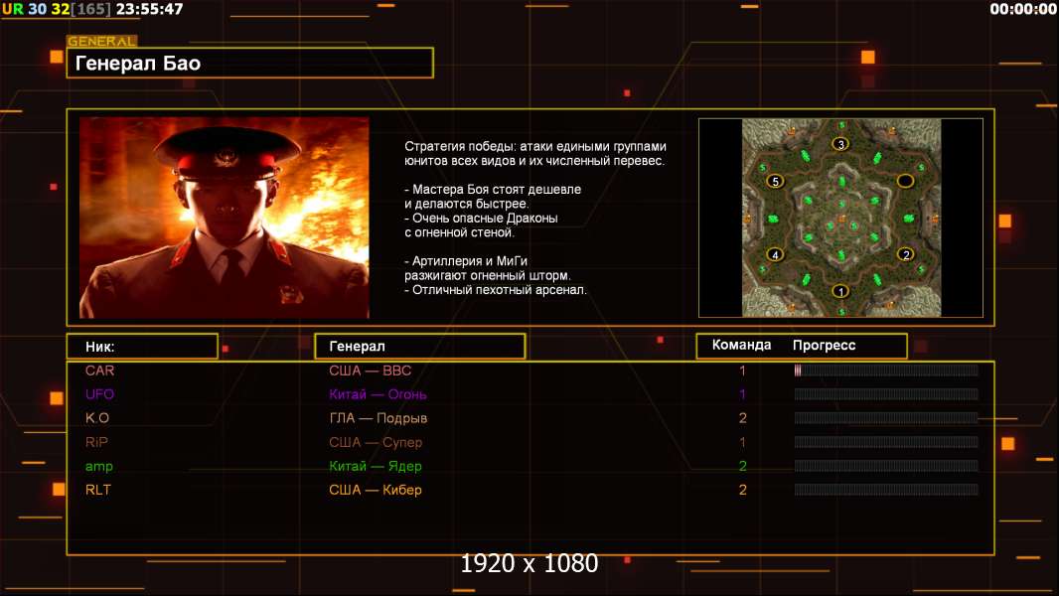Click K.O's loading progress bar
Viewport: 1059px width, 596px height.
(886, 418)
